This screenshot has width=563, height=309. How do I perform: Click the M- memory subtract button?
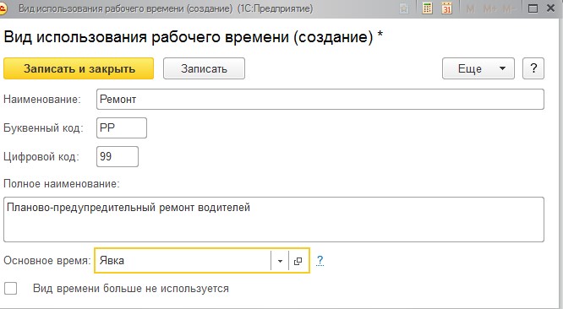tap(509, 8)
